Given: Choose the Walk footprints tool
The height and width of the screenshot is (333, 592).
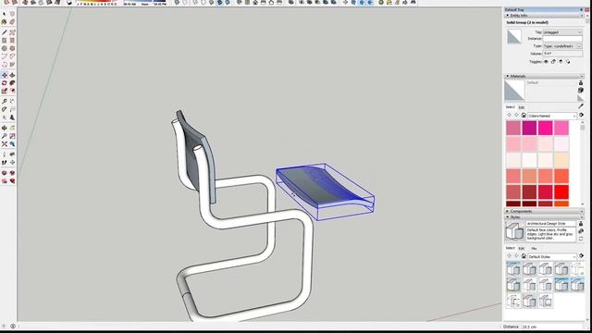Looking at the screenshot, I should click(4, 163).
